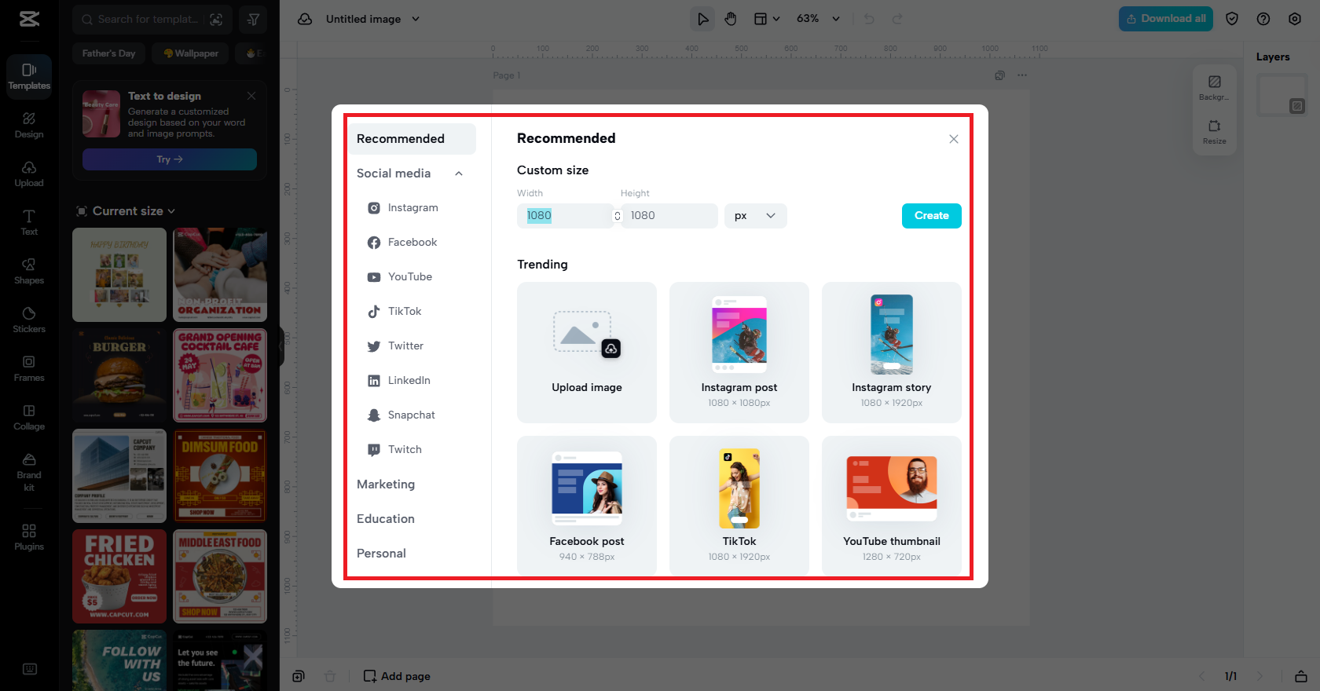Open the Upload sidebar panel
Viewport: 1320px width, 691px height.
coord(29,174)
